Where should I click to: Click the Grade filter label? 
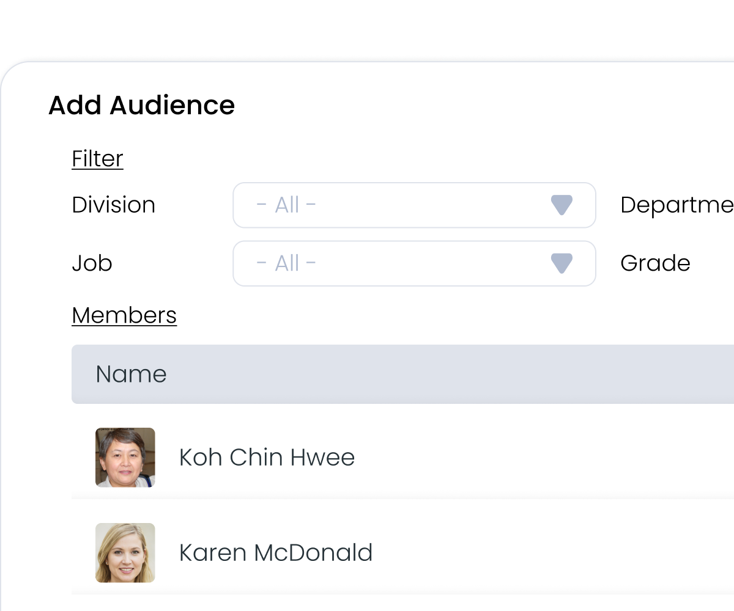click(x=655, y=263)
